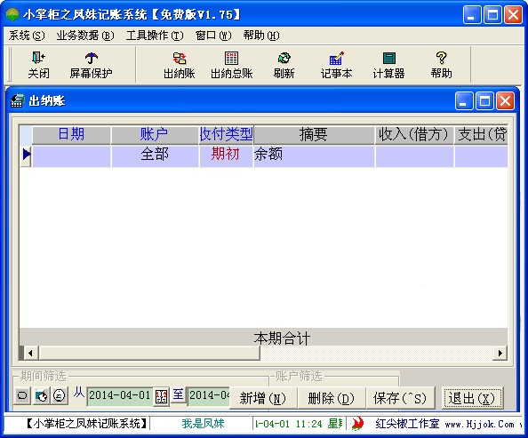Click the 本期合计 footer row
The width and height of the screenshot is (528, 438).
click(264, 338)
